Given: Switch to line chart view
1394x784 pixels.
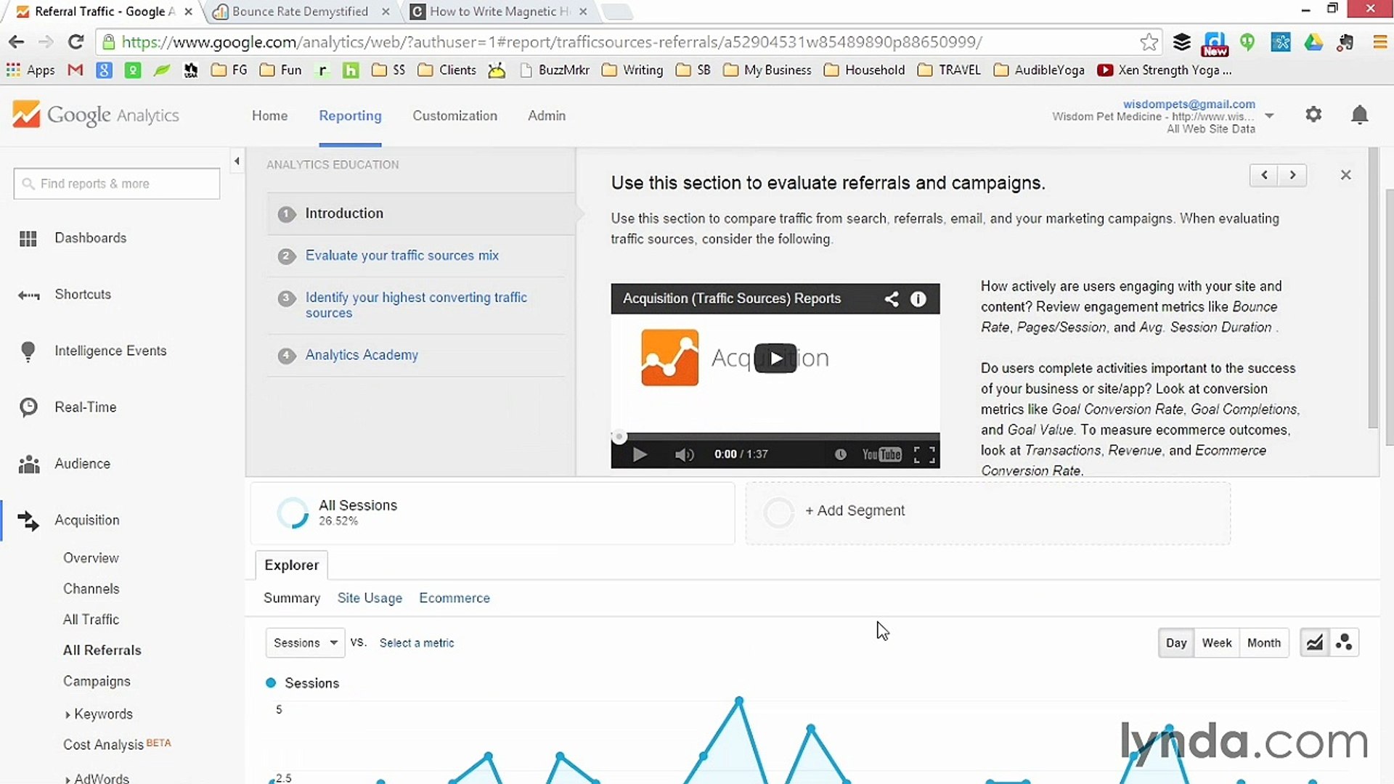Looking at the screenshot, I should [x=1315, y=642].
